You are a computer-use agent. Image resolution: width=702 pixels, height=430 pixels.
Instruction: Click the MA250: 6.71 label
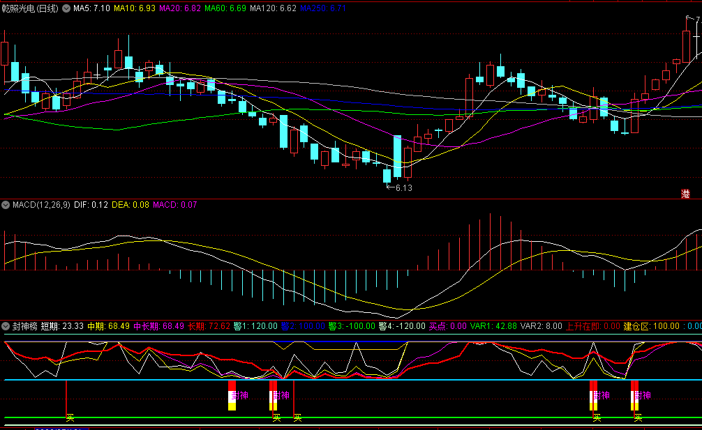point(323,8)
